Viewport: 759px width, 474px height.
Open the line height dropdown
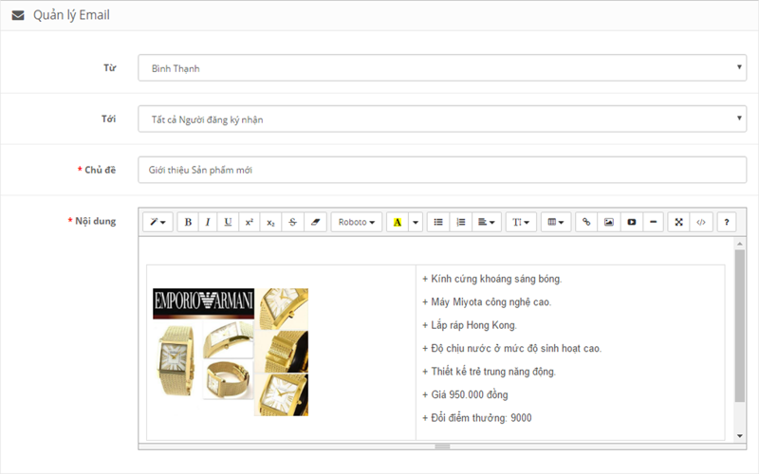coord(521,222)
